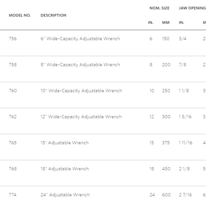Click the 15" Adjustable Wrench description

pyautogui.click(x=64, y=143)
